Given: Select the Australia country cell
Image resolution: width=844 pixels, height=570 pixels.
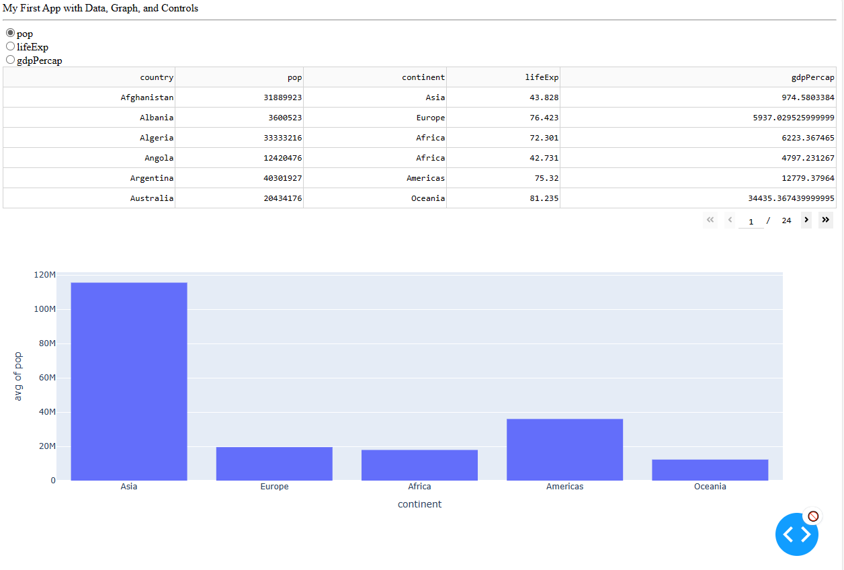Looking at the screenshot, I should pos(151,198).
